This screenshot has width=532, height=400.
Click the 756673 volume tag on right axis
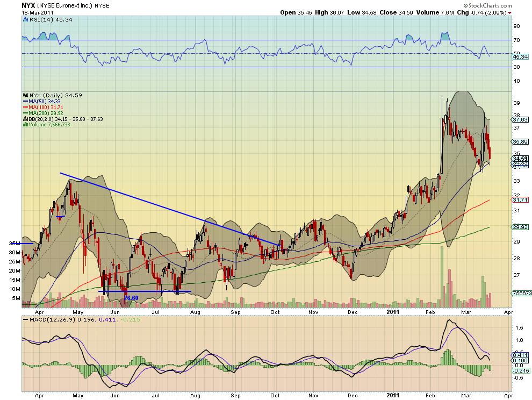tap(522, 293)
